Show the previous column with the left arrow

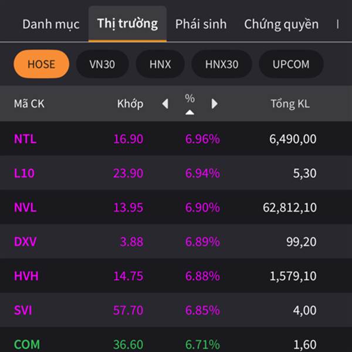point(165,104)
